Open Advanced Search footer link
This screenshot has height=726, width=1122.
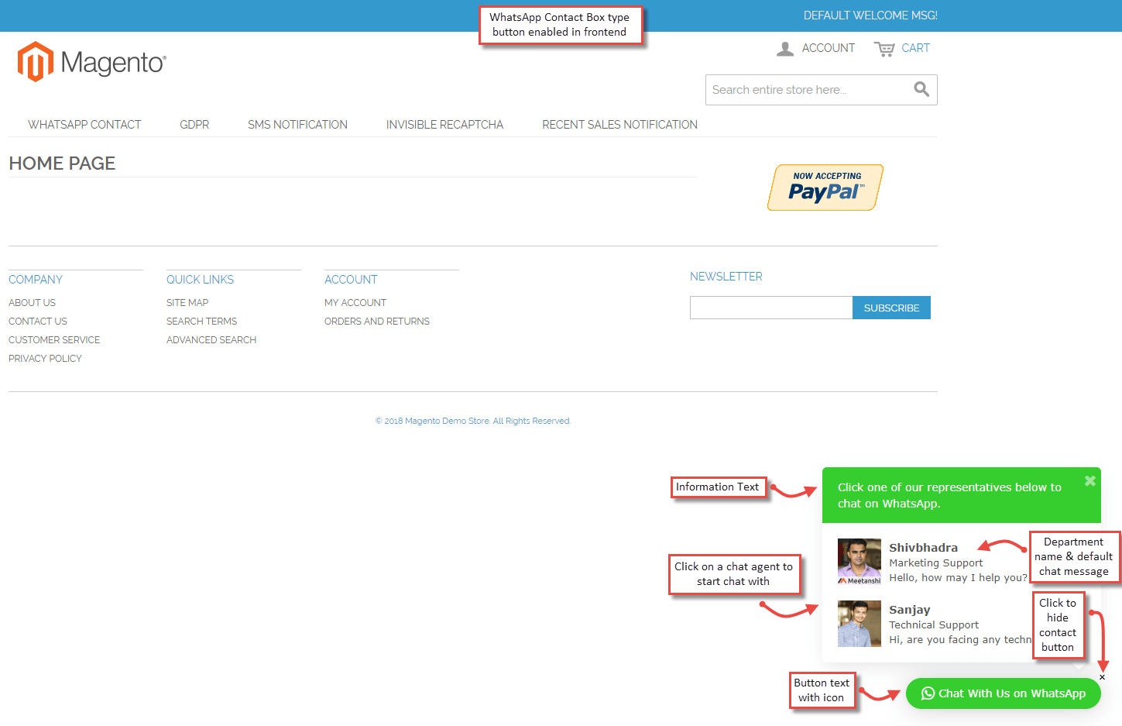click(x=211, y=340)
